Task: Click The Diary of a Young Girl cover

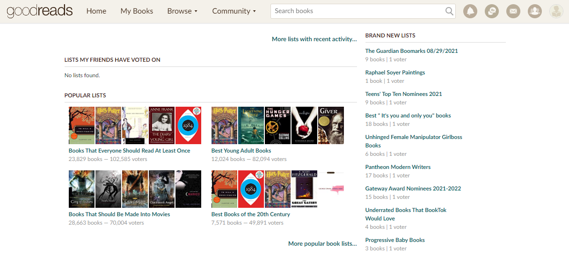Action: pos(161,125)
